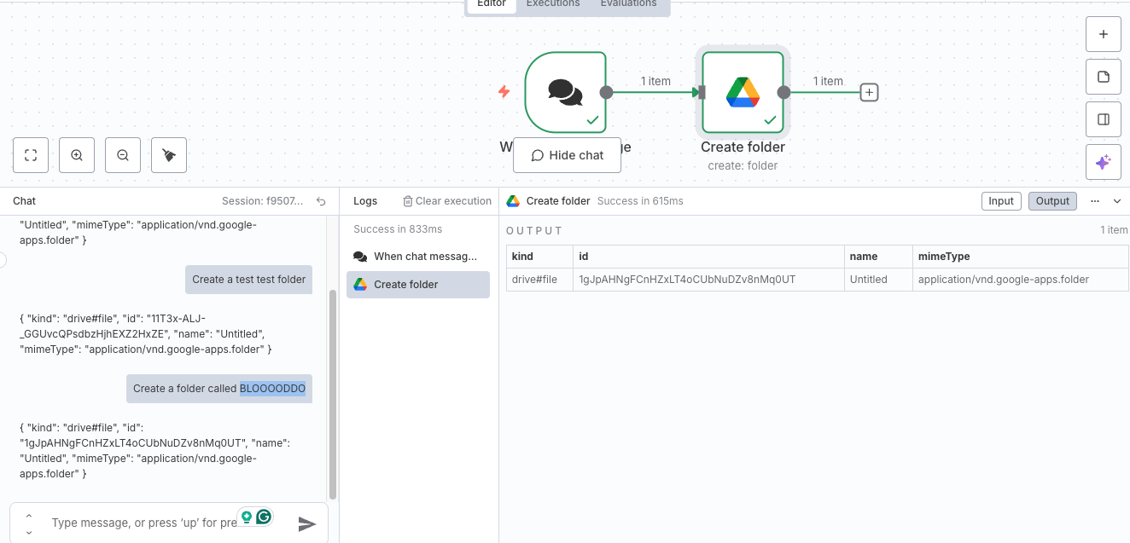Click the chat panel scrollbar

[333, 394]
